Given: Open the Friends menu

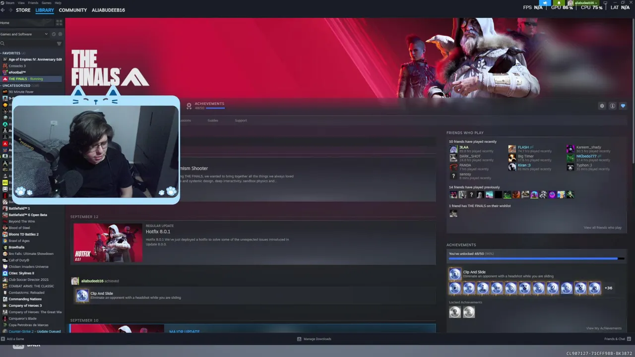Looking at the screenshot, I should click(x=33, y=3).
